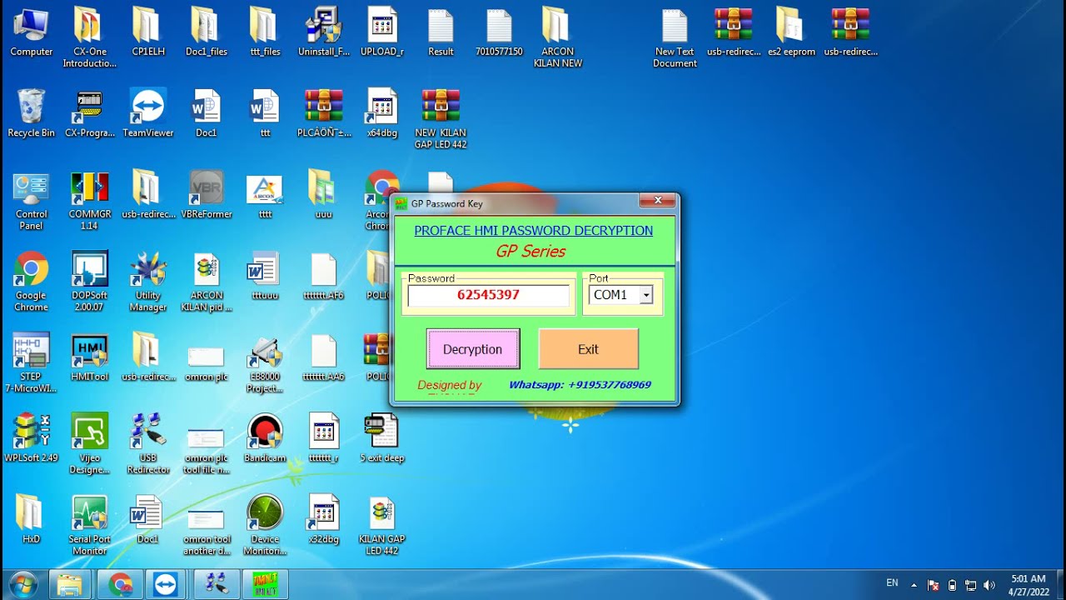
Task: Select the Control Panel icon
Action: click(x=32, y=201)
